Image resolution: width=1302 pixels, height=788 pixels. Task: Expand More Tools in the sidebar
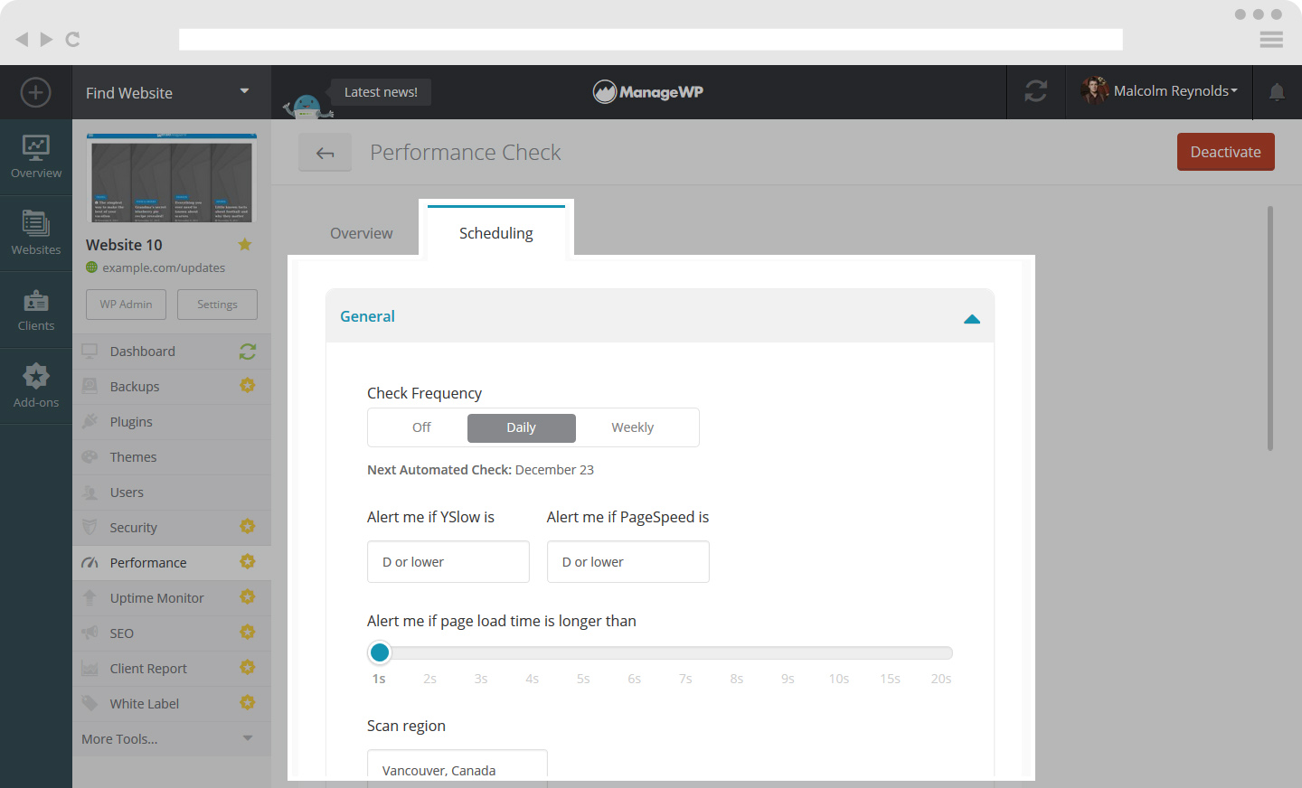[x=172, y=739]
